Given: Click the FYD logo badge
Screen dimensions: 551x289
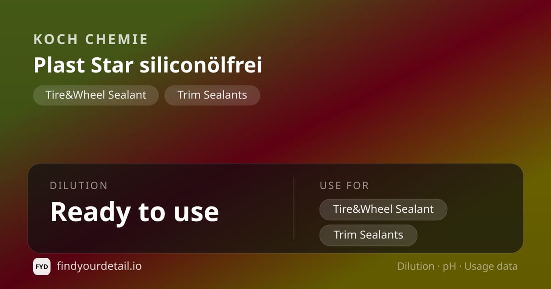Looking at the screenshot, I should click(42, 267).
